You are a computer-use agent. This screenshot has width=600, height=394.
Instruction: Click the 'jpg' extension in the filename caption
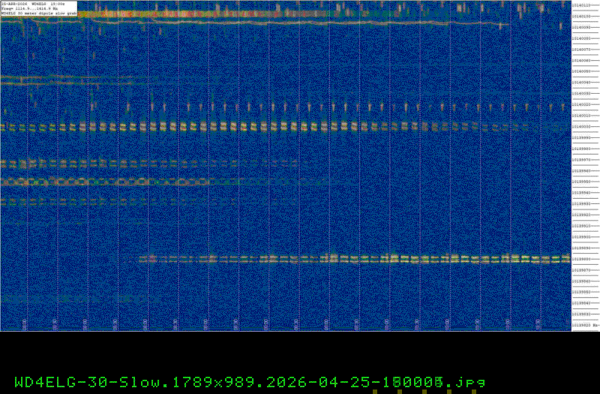coord(470,381)
